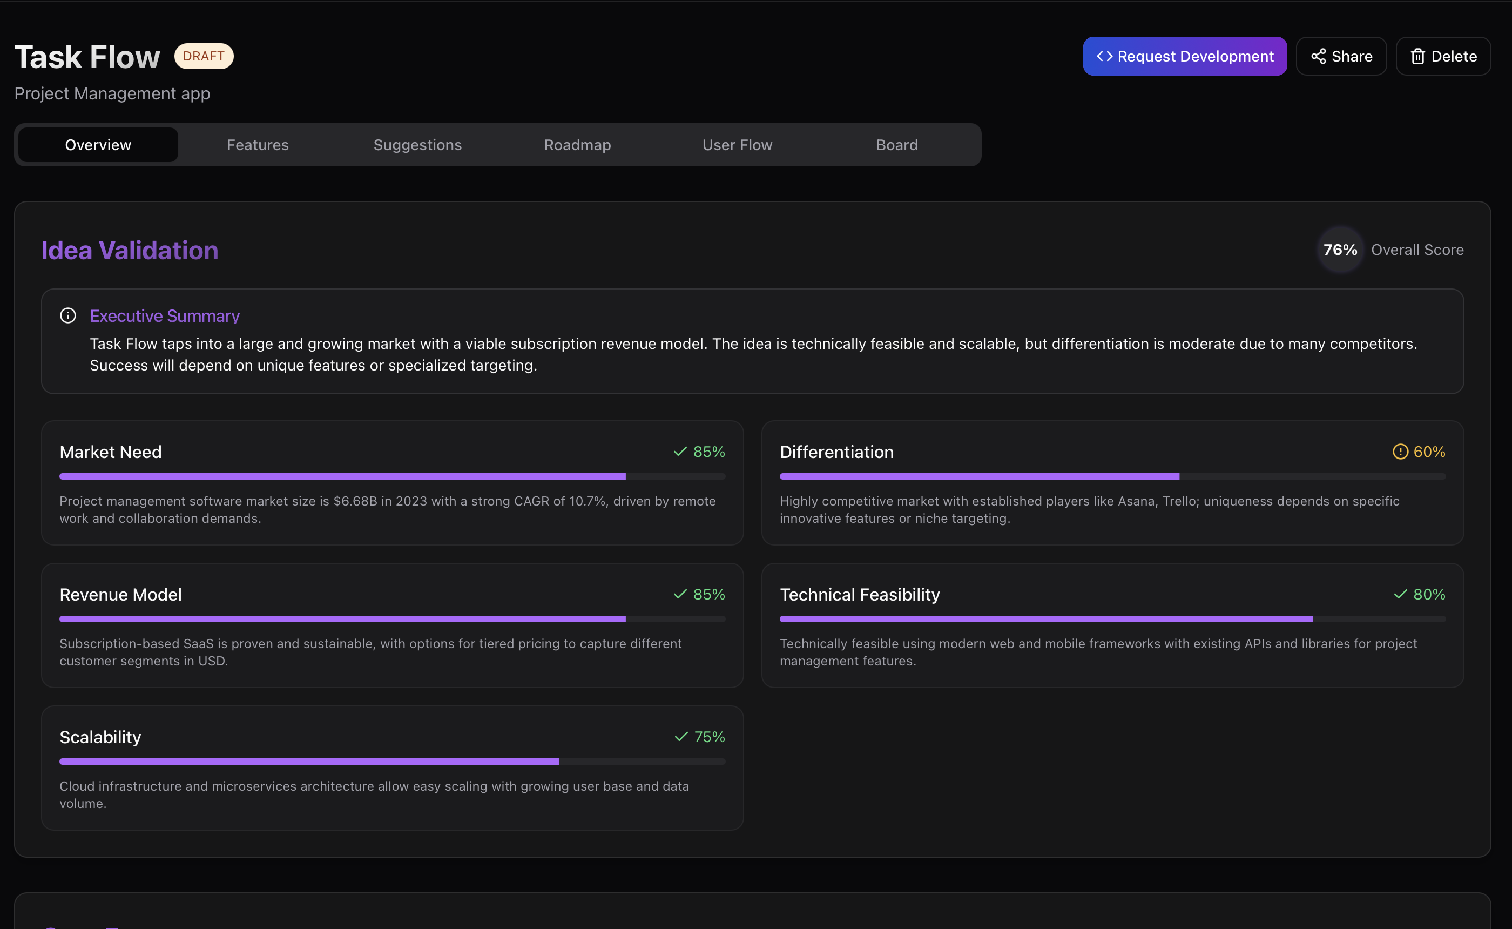Select the User Flow tab
The width and height of the screenshot is (1512, 929).
pos(737,145)
